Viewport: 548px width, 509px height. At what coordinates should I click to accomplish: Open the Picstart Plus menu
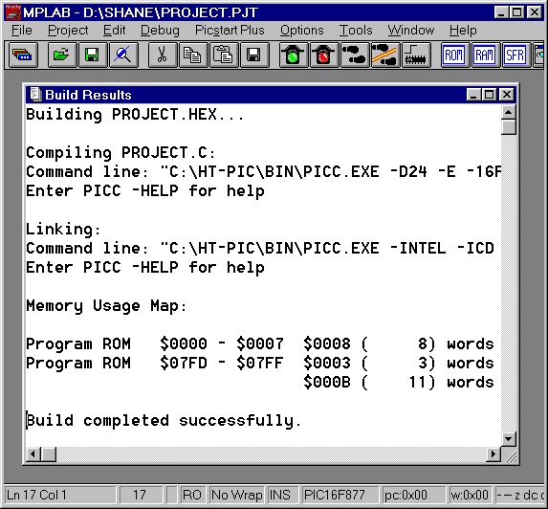coord(230,31)
